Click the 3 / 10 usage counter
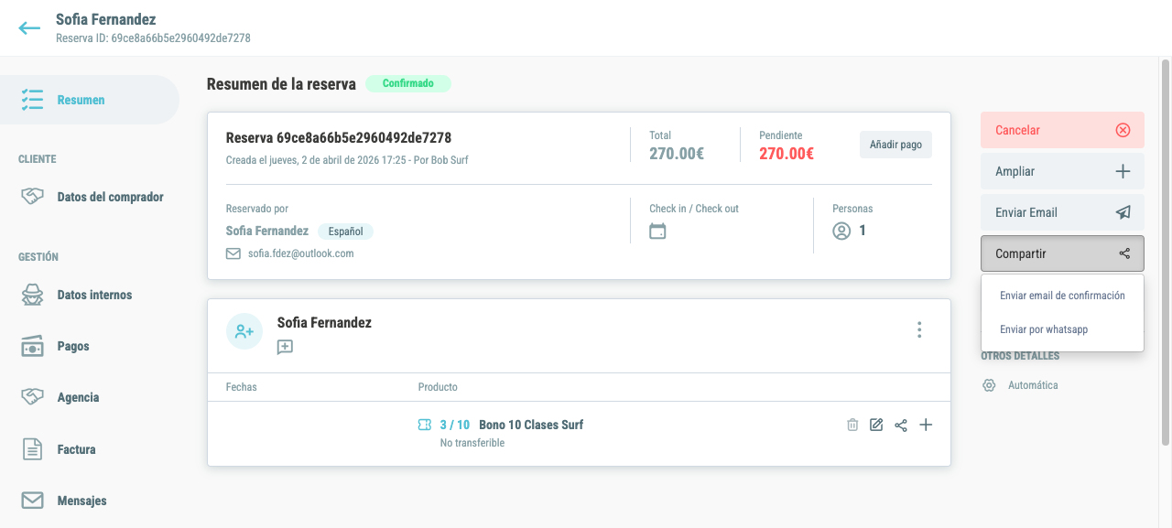The height and width of the screenshot is (528, 1172). click(455, 425)
